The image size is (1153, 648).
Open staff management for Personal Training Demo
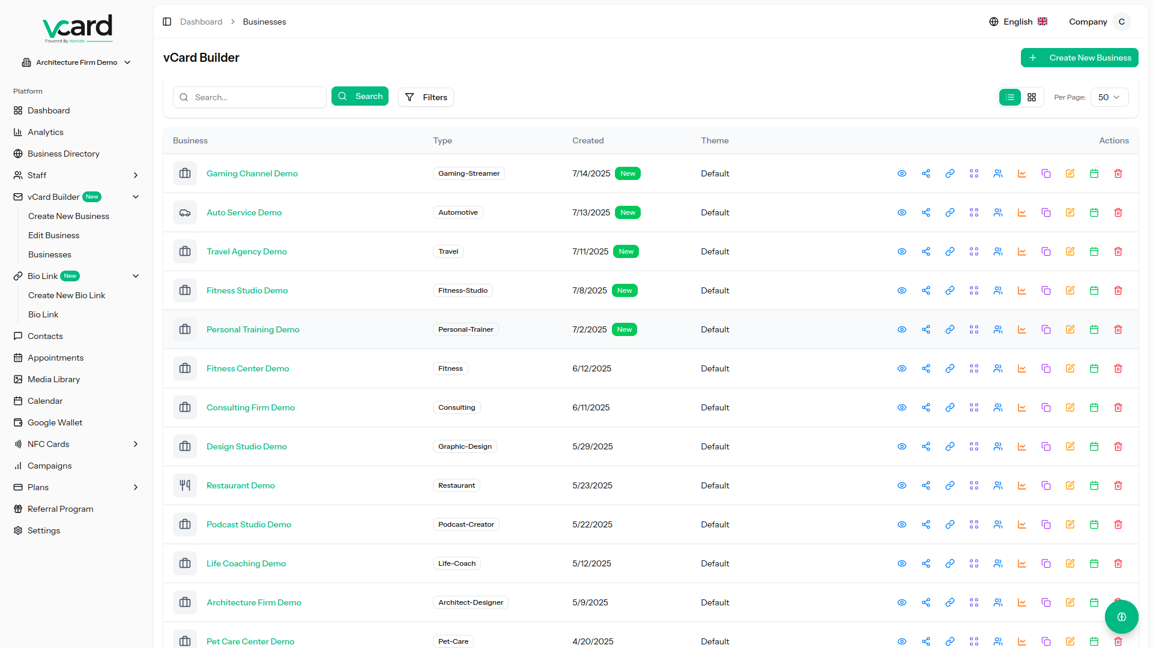(x=998, y=329)
